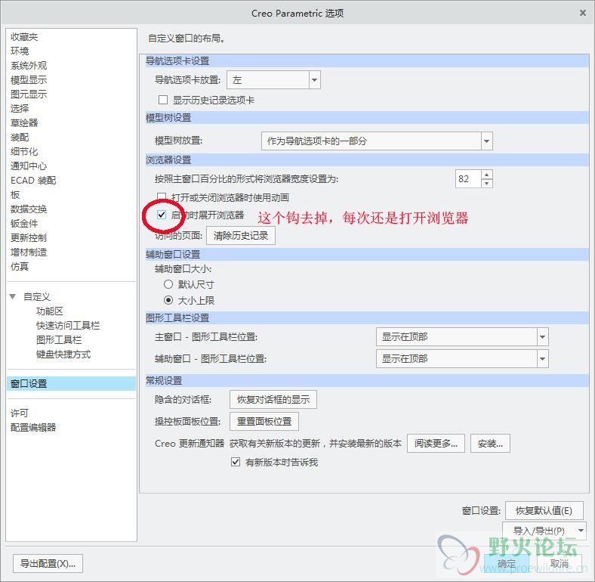Select 增材制造 in the sidebar
Image resolution: width=595 pixels, height=582 pixels.
pyautogui.click(x=29, y=252)
